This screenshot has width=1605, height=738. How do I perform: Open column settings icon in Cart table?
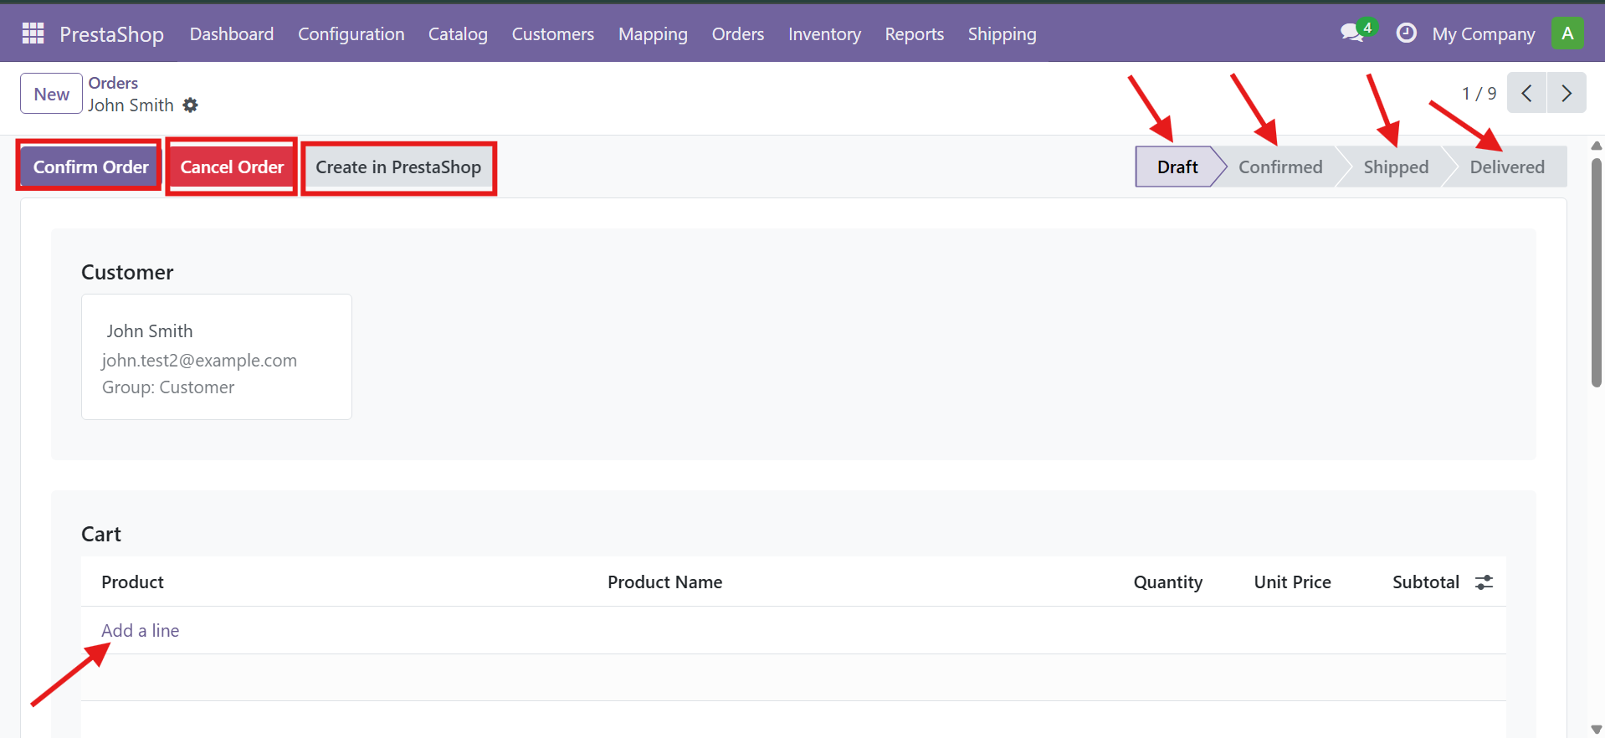point(1484,582)
